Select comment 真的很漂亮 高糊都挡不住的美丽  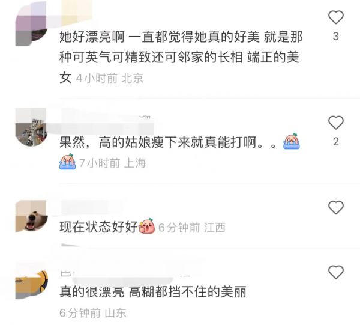point(153,292)
